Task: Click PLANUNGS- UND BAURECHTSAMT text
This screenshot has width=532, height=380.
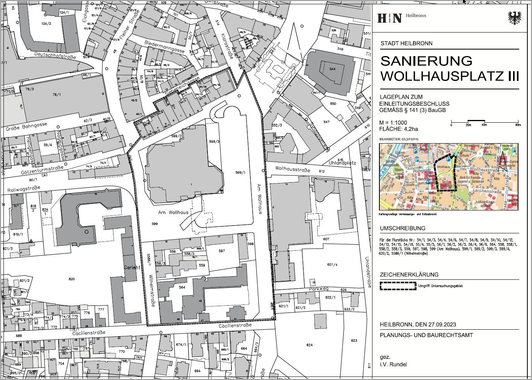Action: click(426, 335)
